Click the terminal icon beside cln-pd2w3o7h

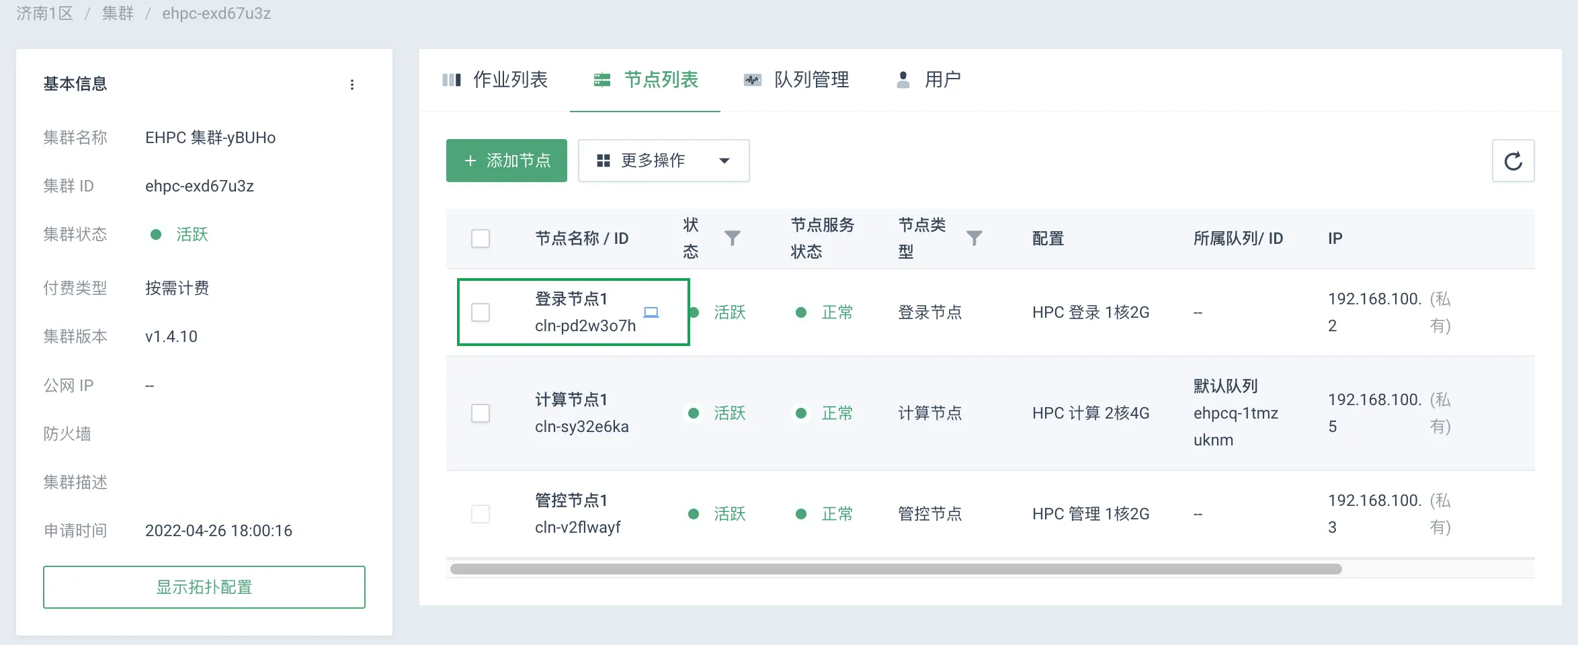pyautogui.click(x=651, y=312)
